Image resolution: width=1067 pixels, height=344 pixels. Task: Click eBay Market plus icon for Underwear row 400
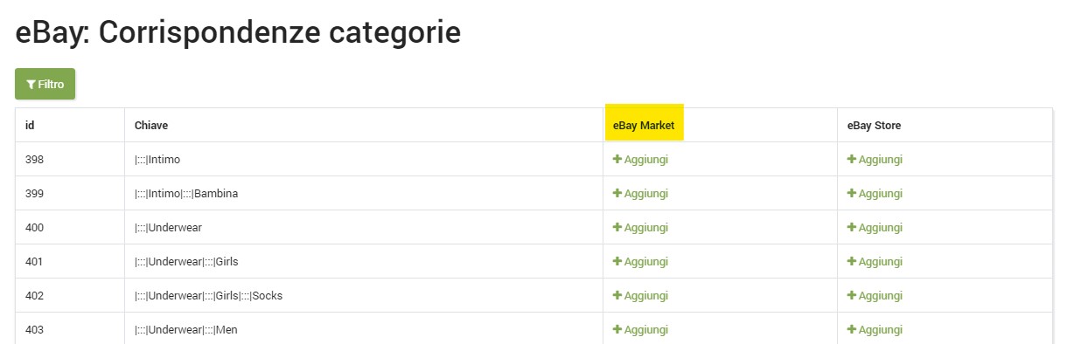[617, 227]
